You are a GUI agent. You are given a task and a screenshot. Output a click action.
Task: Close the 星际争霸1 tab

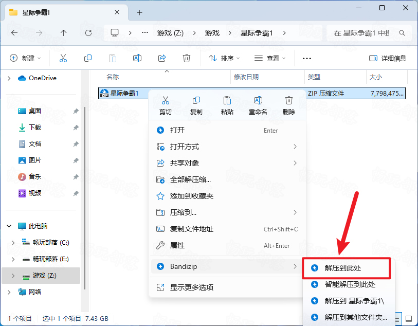pyautogui.click(x=117, y=12)
